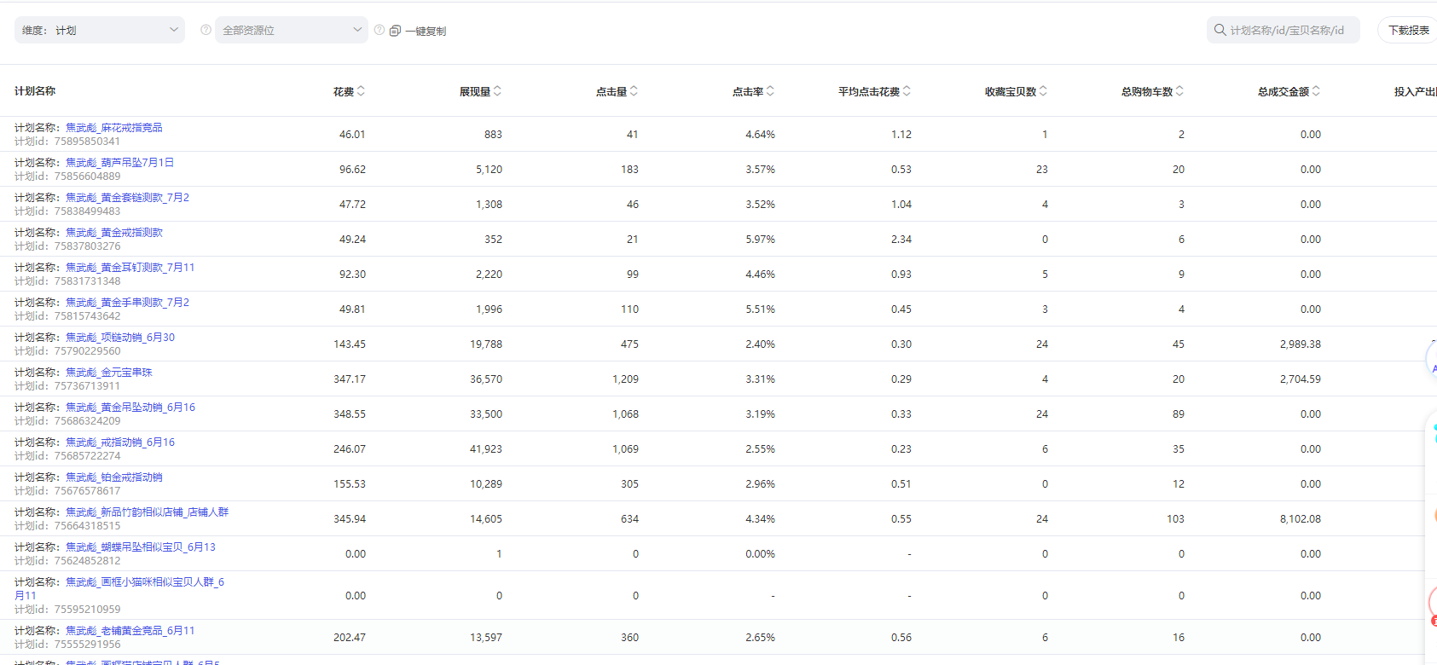Open the 焦武彪_金元宝串珠 plan link
1437x665 pixels.
pos(109,373)
